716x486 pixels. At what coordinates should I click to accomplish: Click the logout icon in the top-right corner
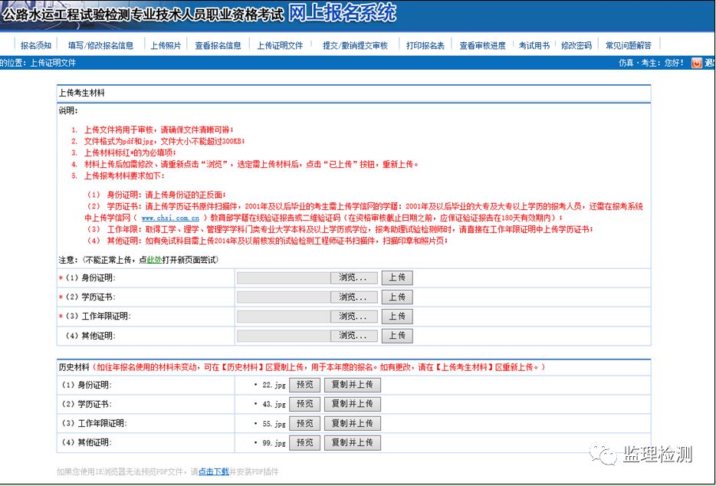[x=696, y=63]
